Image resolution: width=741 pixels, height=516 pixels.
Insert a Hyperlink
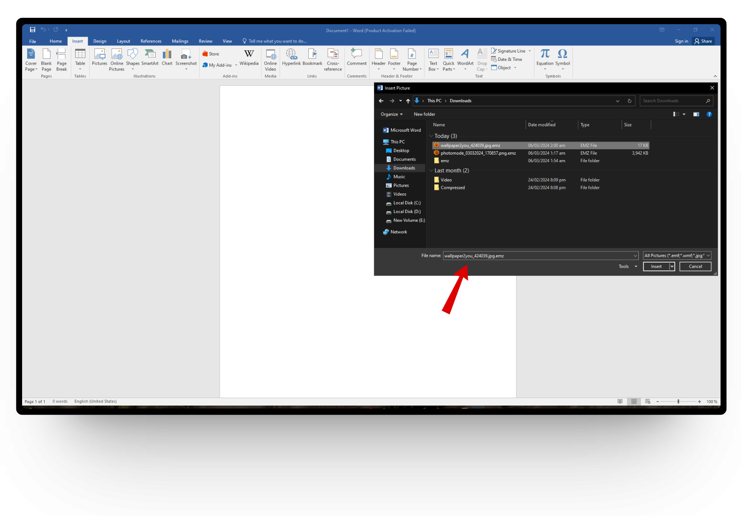click(291, 58)
